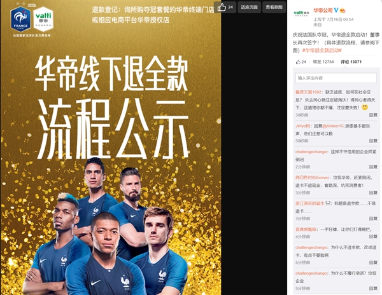Open the #华帝退全款启动# hashtag link

pos(322,50)
